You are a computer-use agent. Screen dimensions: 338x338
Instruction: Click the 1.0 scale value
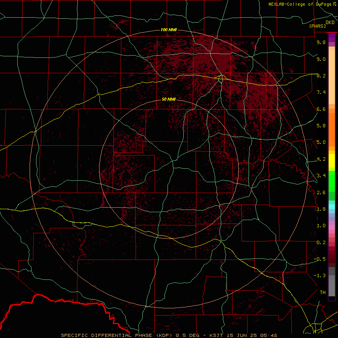(321, 226)
